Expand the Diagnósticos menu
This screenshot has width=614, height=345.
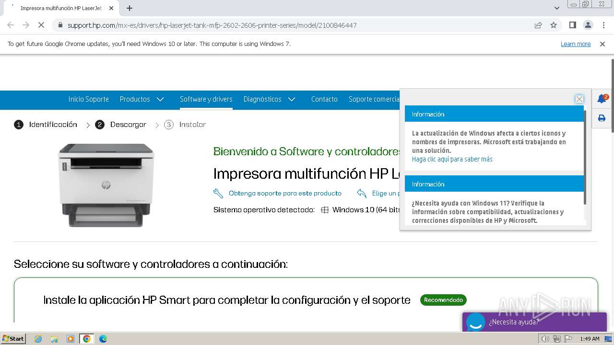[x=269, y=99]
